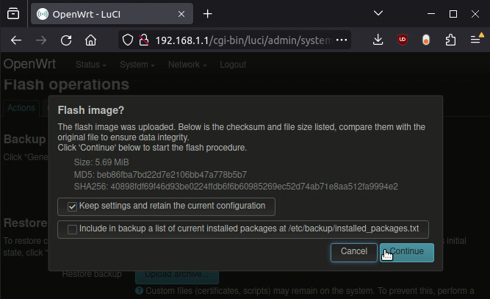Close the OpenWrt - LuCI tab
The image size is (490, 299).
(181, 14)
